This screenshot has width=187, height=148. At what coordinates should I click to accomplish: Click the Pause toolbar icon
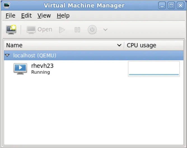tap(77, 30)
